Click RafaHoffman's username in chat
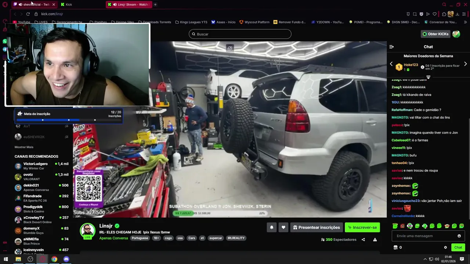 coord(402,110)
